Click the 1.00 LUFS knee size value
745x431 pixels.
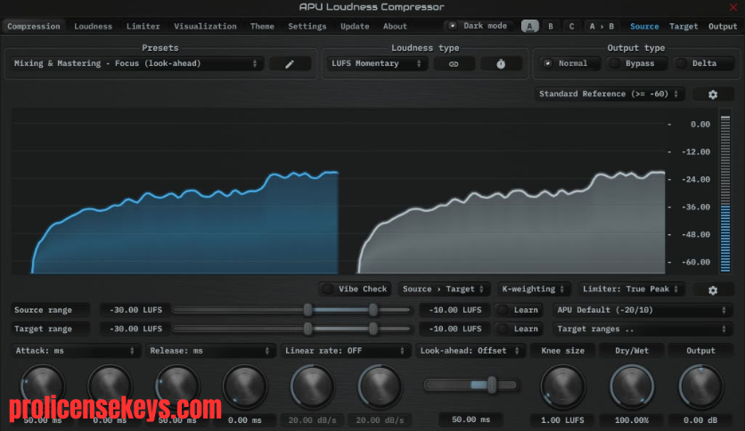[562, 420]
